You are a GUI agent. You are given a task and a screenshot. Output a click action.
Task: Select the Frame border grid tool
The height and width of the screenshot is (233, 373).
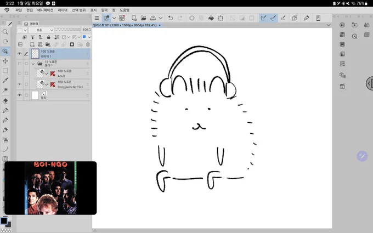pyautogui.click(x=5, y=159)
